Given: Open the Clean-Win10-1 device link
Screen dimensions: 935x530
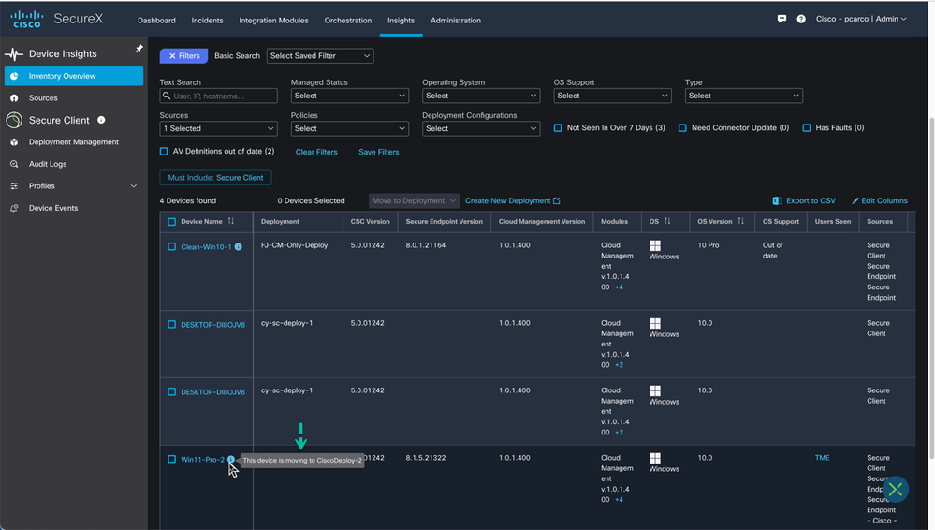Looking at the screenshot, I should pyautogui.click(x=206, y=247).
